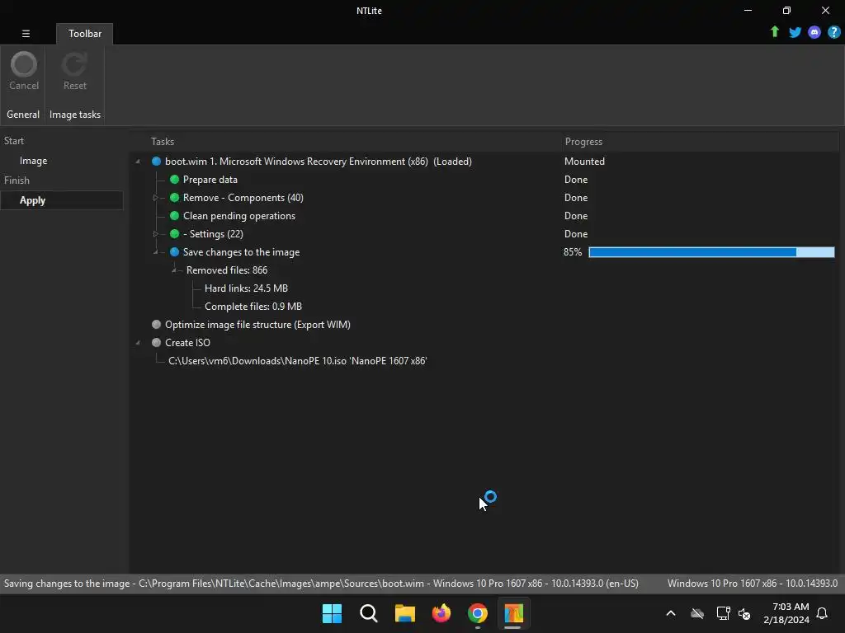Click the Windows 10 Pro version status text
Image resolution: width=845 pixels, height=633 pixels.
coord(753,584)
